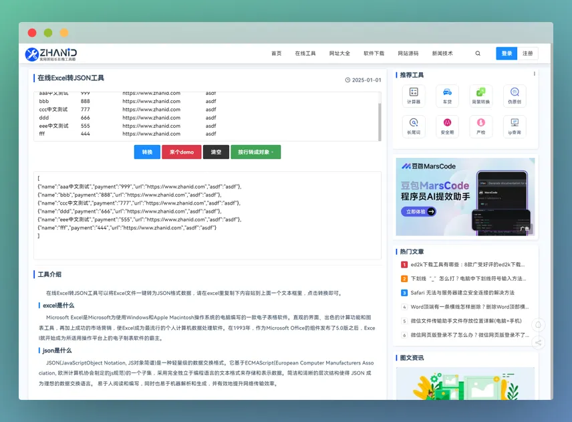Switch to the 在线工具 menu
572x422 pixels.
click(305, 53)
